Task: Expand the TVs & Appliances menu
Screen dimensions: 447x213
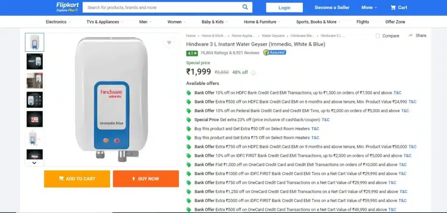Action: [105, 22]
